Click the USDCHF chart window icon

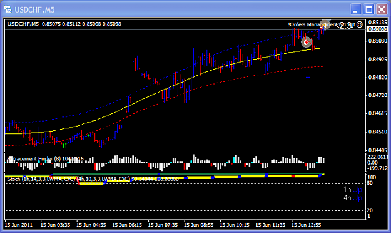coord(8,9)
